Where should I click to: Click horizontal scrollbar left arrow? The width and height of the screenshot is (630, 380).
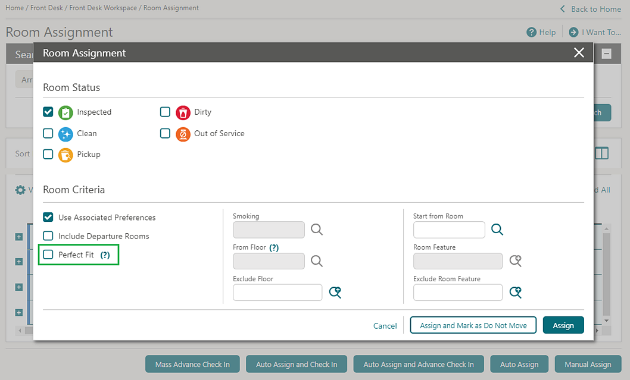point(20,330)
